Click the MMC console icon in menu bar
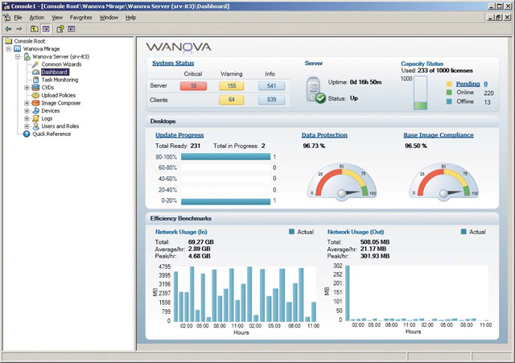The width and height of the screenshot is (515, 363). tap(6, 18)
